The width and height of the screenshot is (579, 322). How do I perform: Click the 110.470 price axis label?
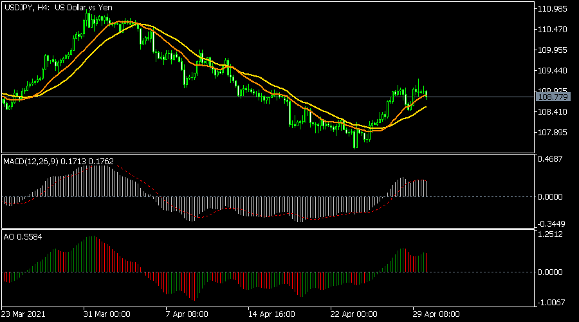click(x=555, y=30)
